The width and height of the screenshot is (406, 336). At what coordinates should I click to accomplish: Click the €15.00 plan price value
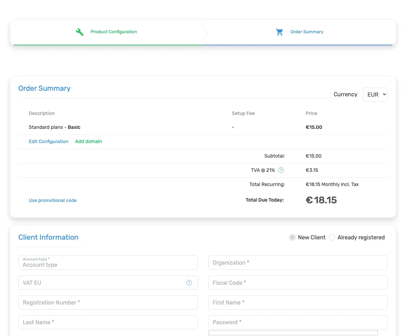coord(314,127)
